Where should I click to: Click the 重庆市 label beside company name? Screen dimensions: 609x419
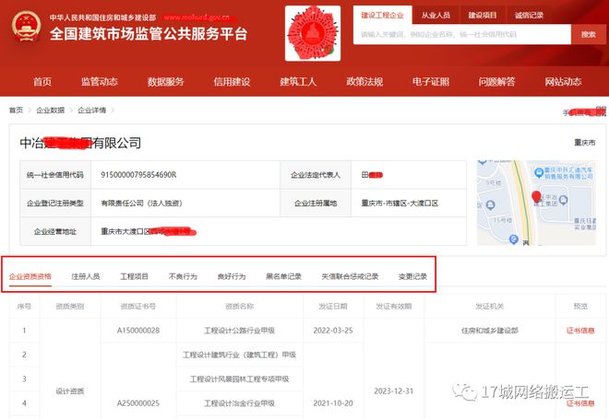[x=584, y=143]
